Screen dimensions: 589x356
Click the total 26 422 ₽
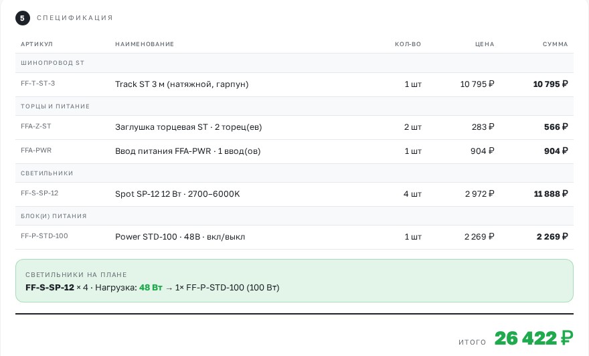[534, 338]
